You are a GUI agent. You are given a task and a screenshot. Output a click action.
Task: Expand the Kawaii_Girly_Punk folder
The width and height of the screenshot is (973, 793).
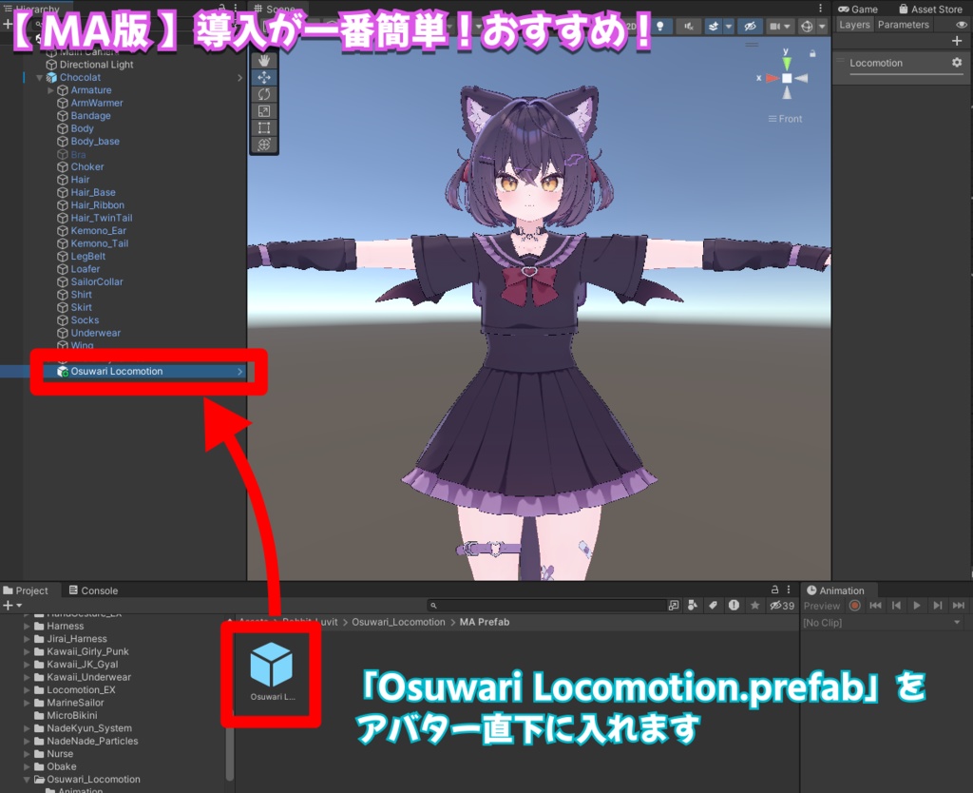[x=27, y=652]
